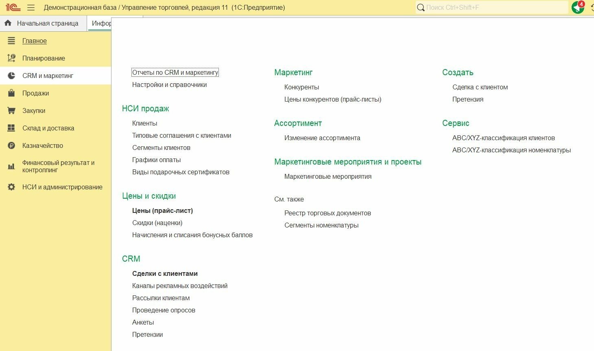Click the Склад и доставка grid icon
The height and width of the screenshot is (351, 594).
tap(11, 128)
